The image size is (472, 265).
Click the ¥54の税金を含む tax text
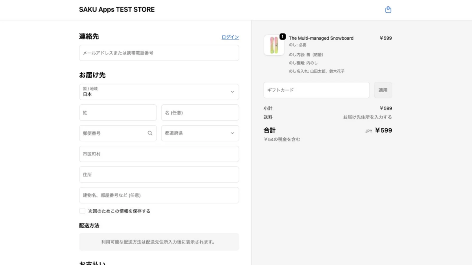tap(282, 139)
